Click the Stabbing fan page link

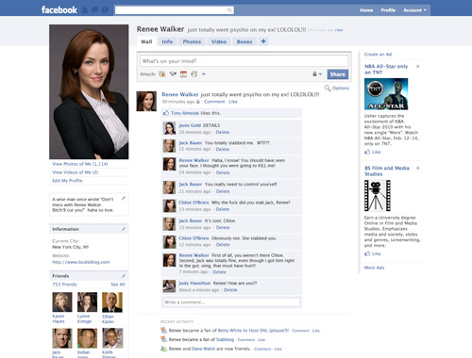coord(225,339)
